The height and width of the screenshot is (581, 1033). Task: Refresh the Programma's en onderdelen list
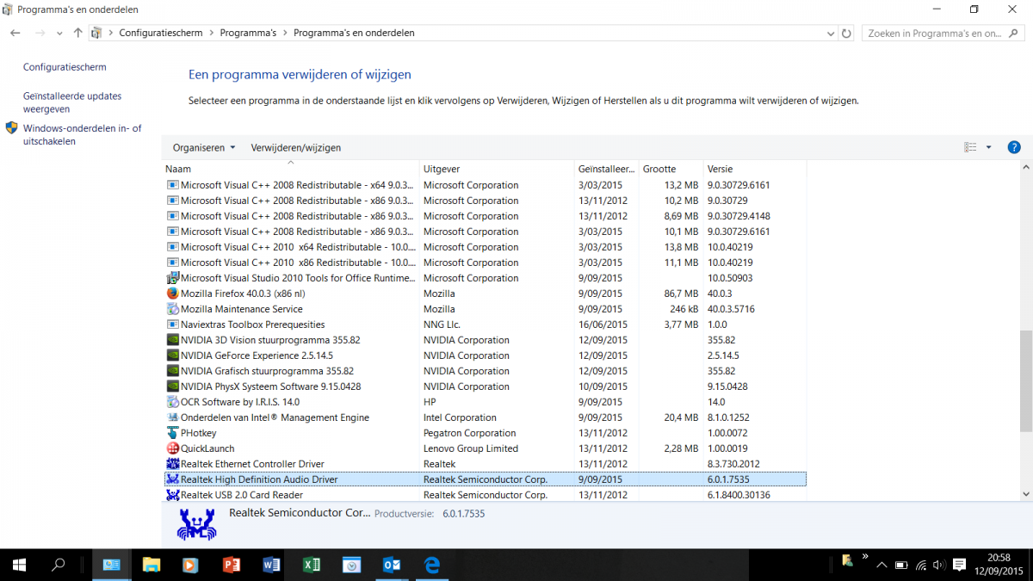click(847, 34)
